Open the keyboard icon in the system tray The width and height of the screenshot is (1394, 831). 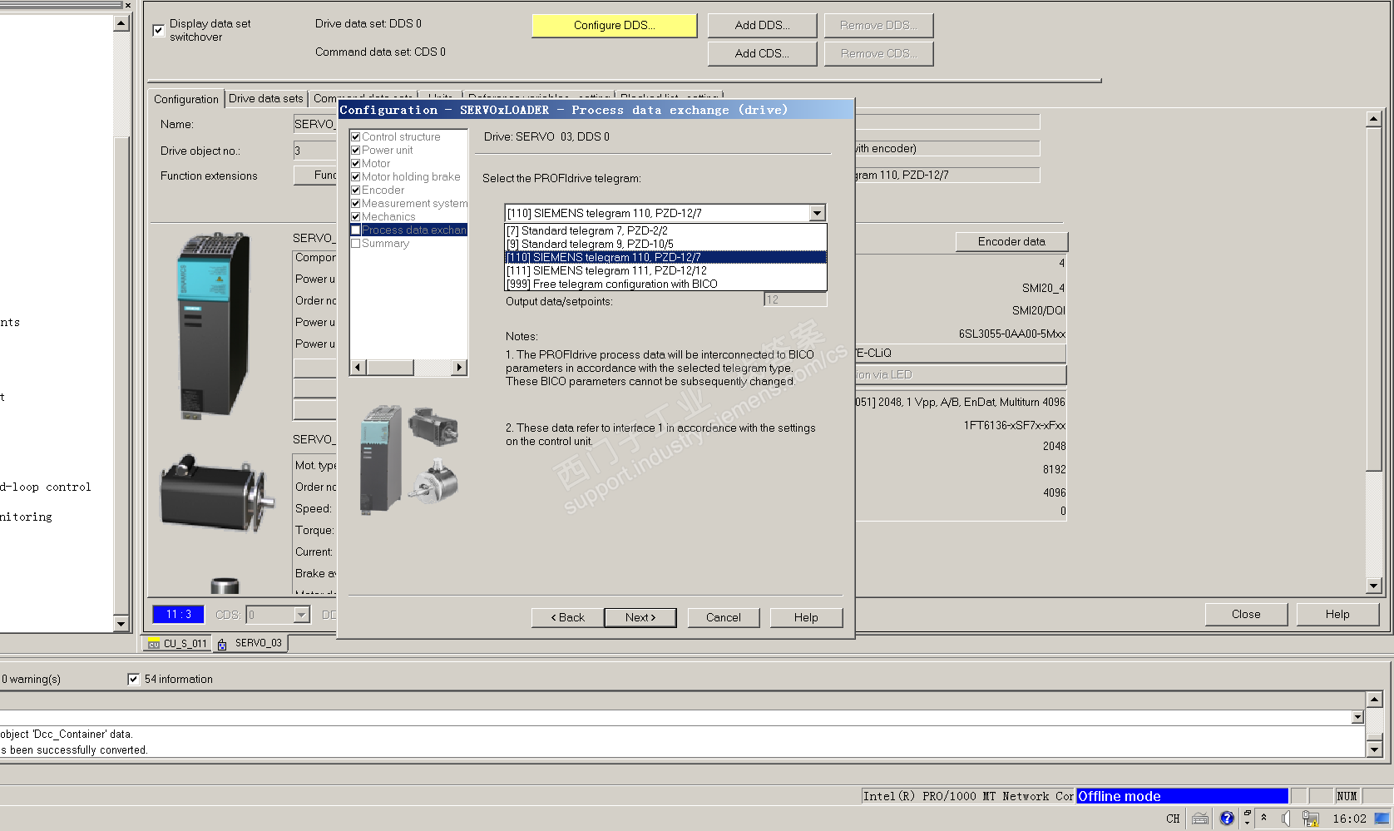[1200, 819]
